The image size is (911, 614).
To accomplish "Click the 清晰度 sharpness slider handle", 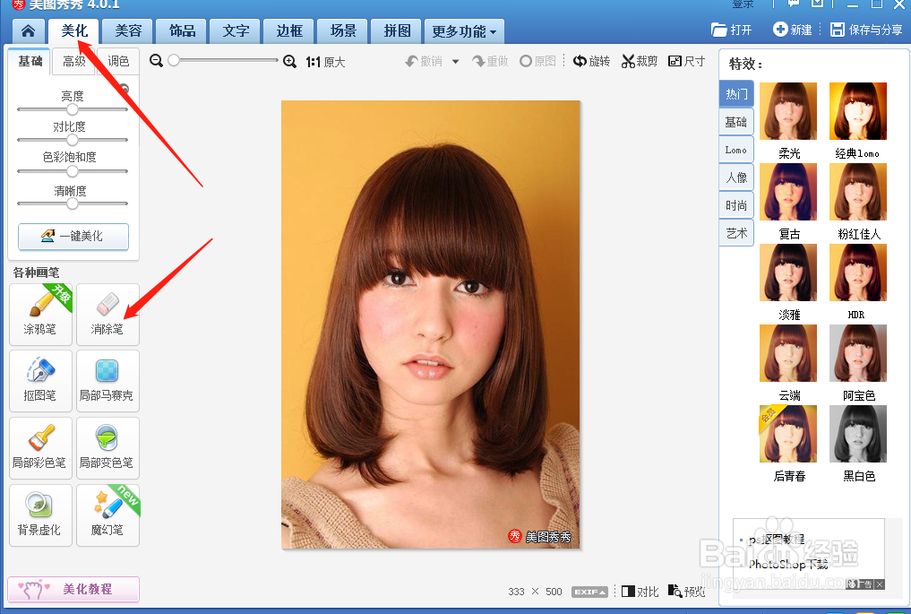I will tap(72, 203).
